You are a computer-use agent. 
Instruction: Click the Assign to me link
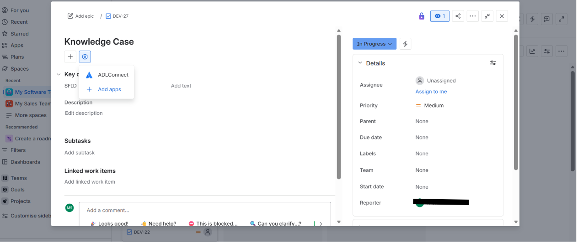tap(431, 92)
